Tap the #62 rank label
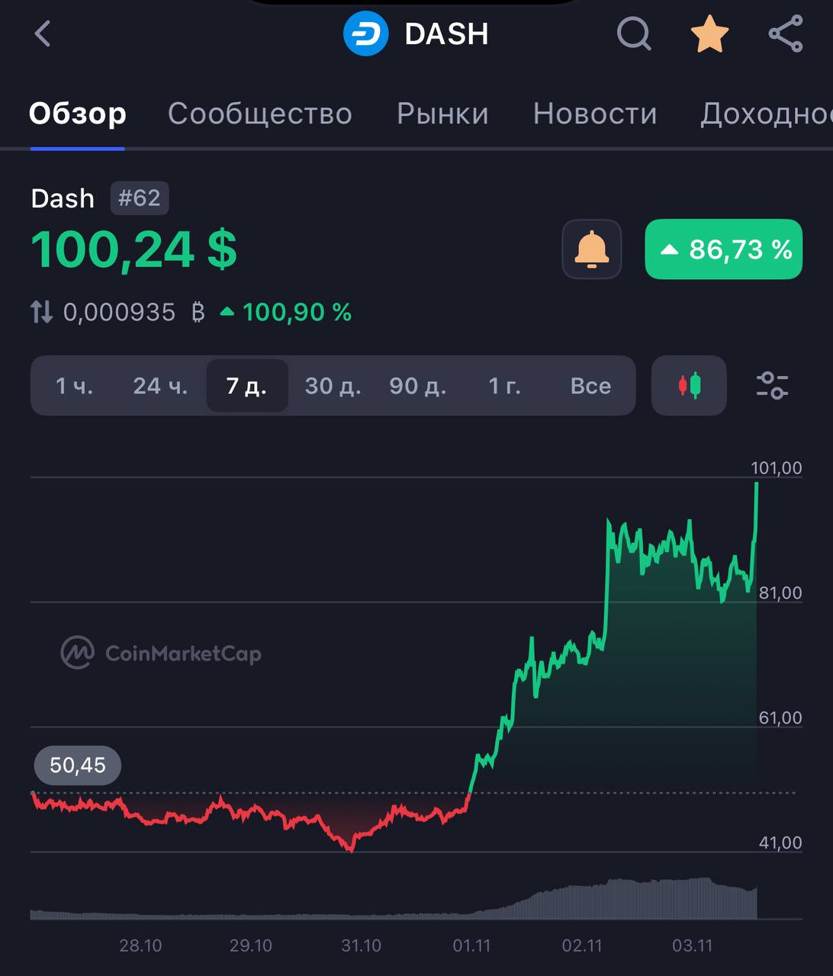Screen dimensions: 833x976 (140, 197)
